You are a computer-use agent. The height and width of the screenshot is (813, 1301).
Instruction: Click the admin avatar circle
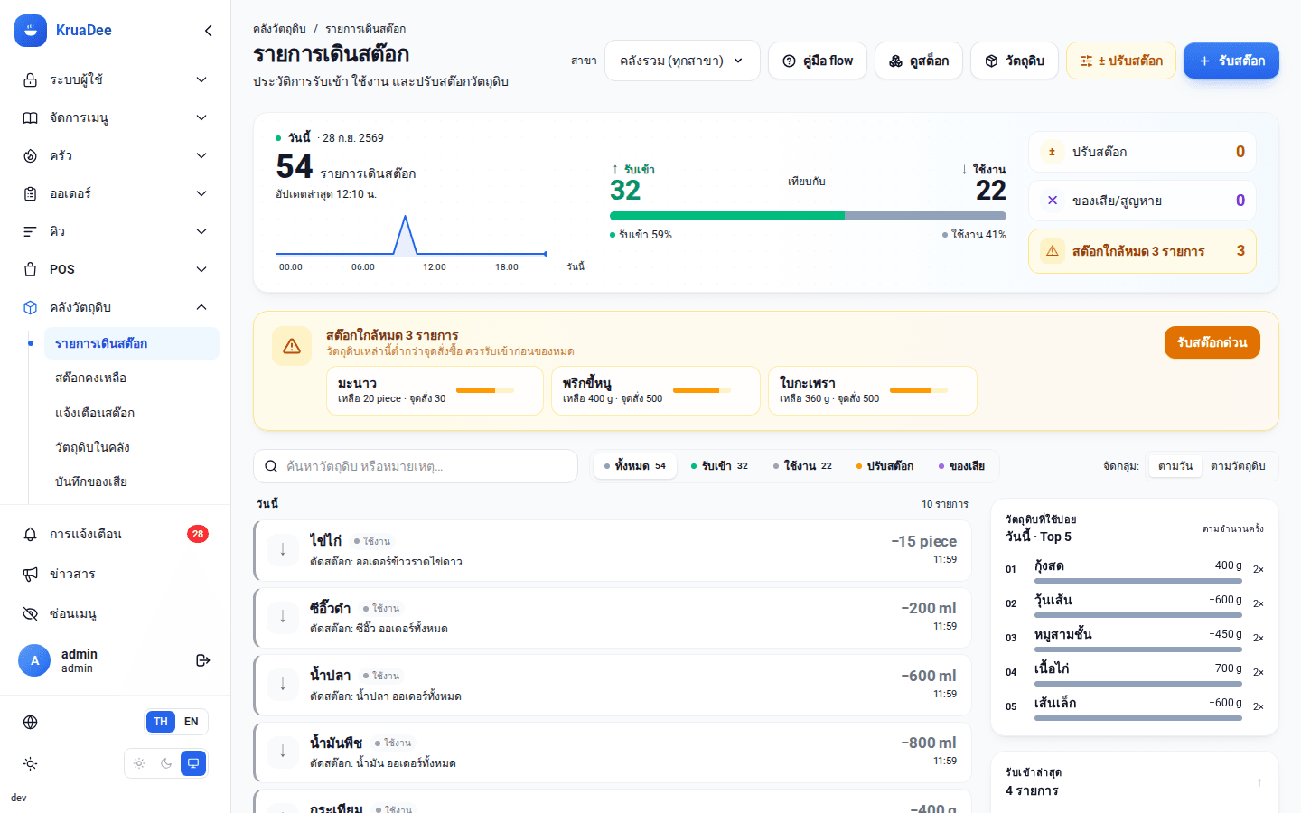[34, 660]
